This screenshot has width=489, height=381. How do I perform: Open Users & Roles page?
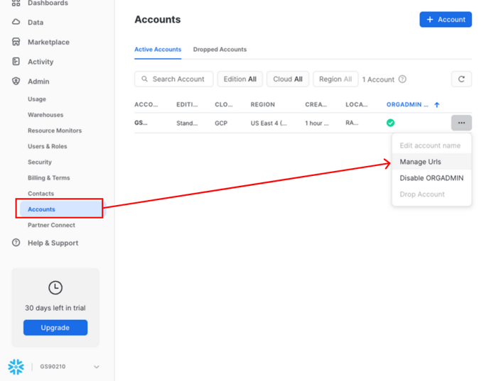(x=48, y=146)
